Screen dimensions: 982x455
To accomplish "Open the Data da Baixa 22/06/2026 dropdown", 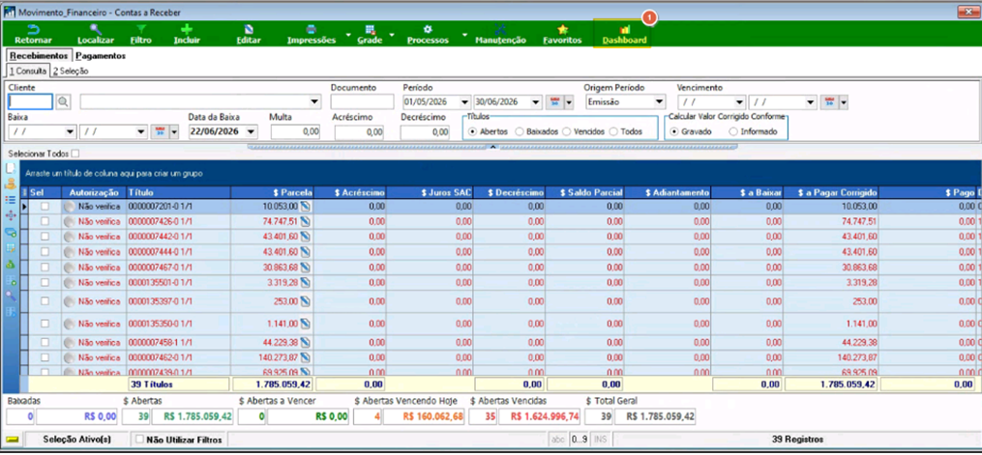I will pos(252,132).
